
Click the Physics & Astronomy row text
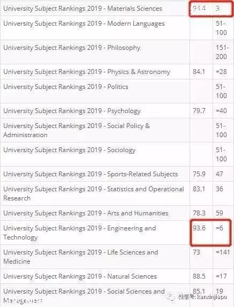click(87, 72)
